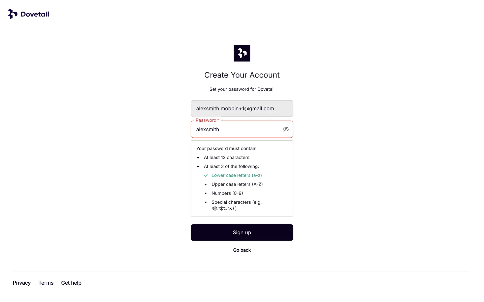Click the red Password field label
This screenshot has width=484, height=302.
coord(207,120)
